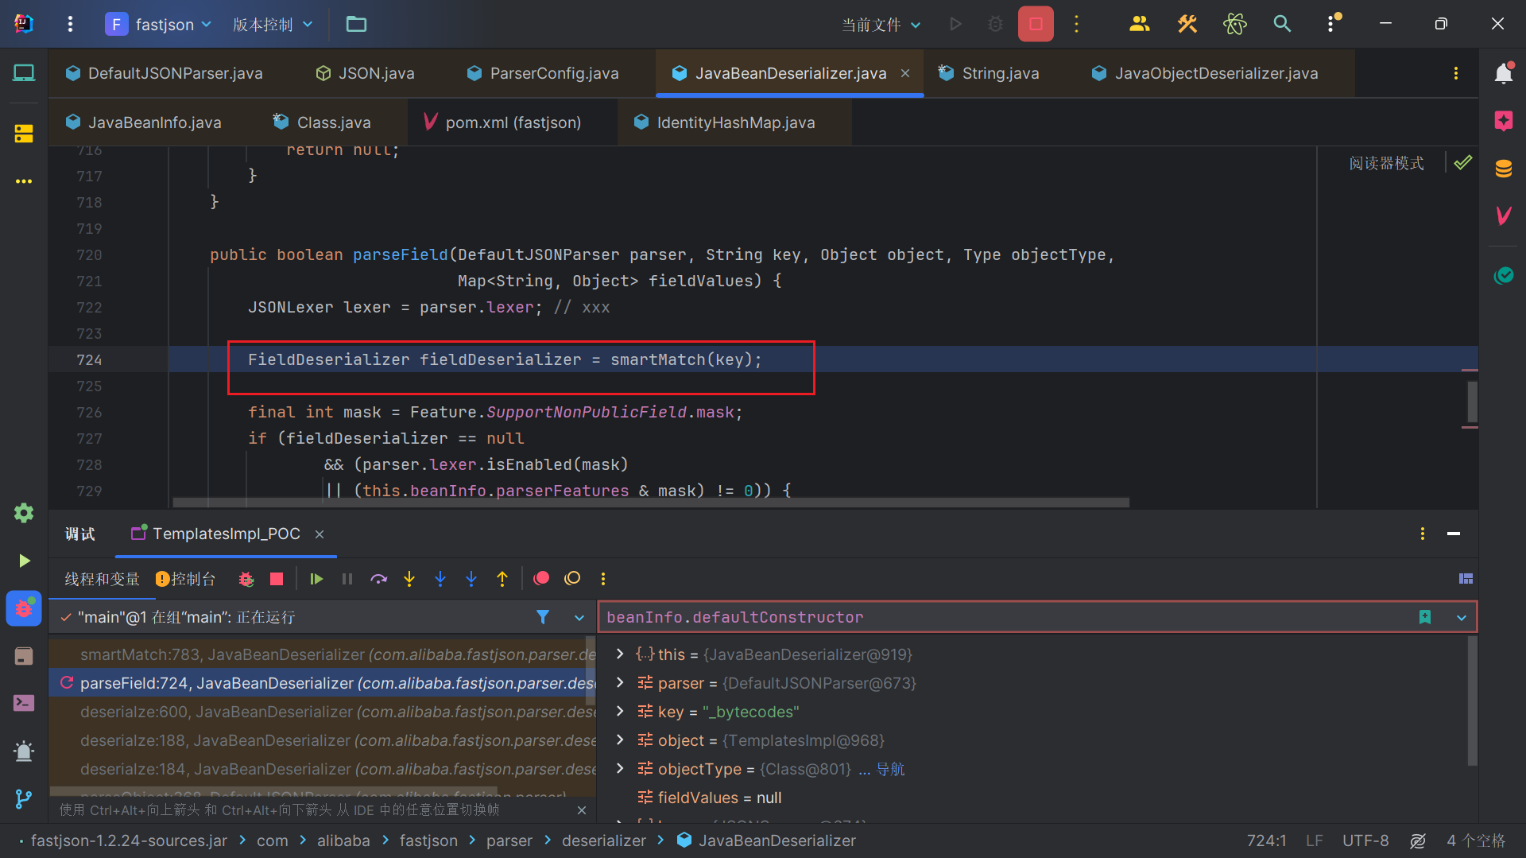Click Resume Program in debug toolbar

[x=316, y=579]
